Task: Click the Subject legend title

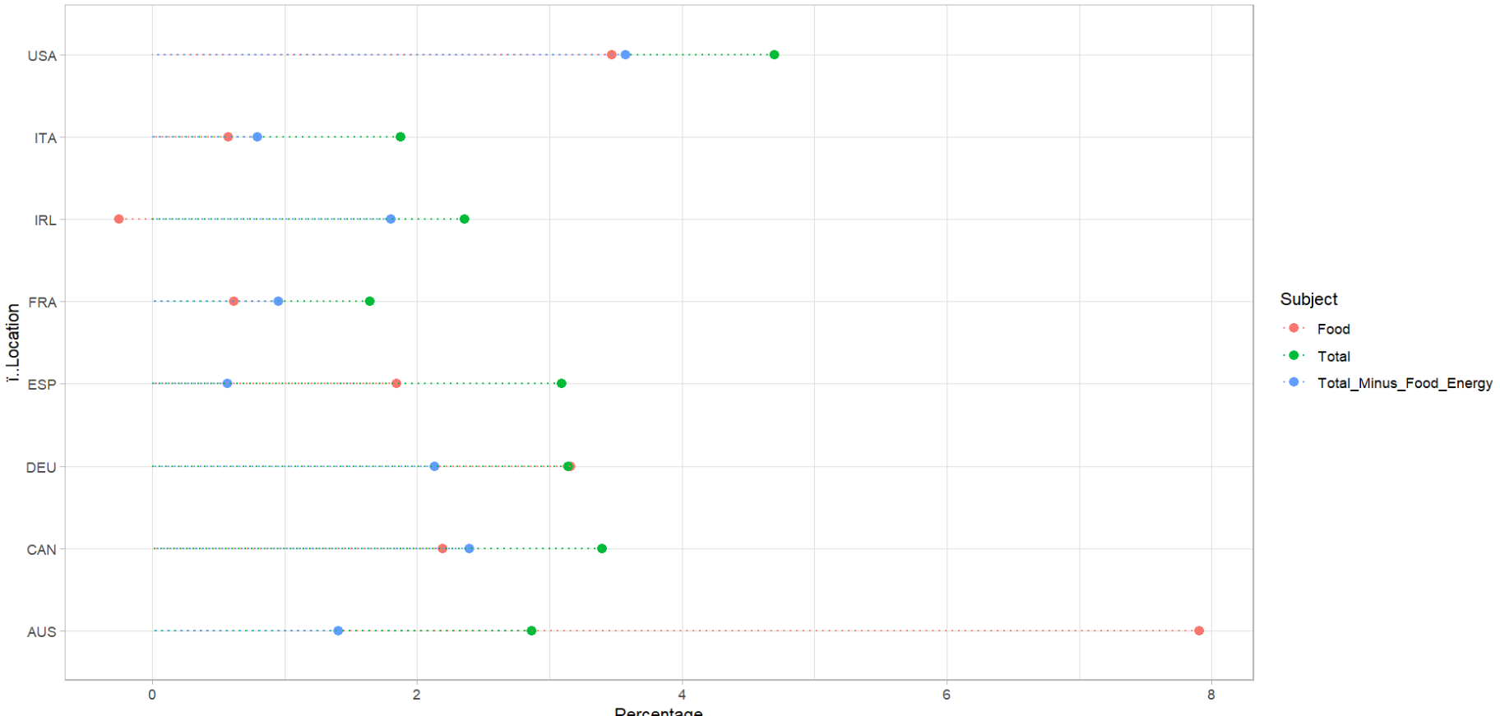Action: (x=1308, y=299)
